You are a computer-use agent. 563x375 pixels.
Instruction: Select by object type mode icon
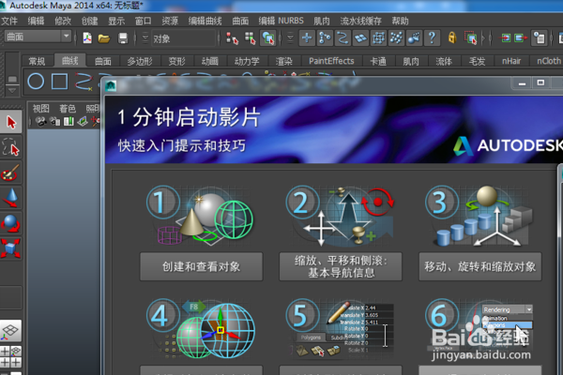(x=250, y=38)
